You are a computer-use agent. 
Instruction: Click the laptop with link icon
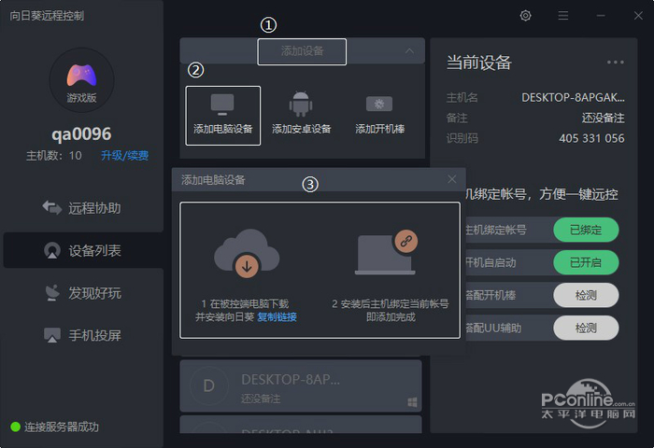tap(386, 253)
